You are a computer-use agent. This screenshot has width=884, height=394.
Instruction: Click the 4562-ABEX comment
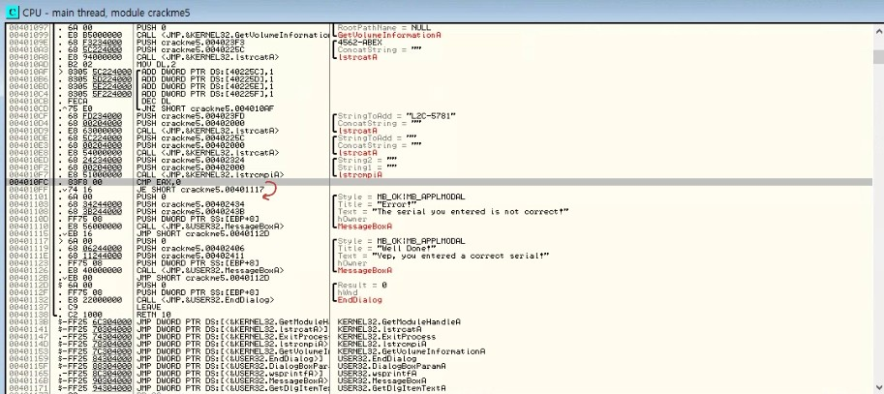point(359,43)
